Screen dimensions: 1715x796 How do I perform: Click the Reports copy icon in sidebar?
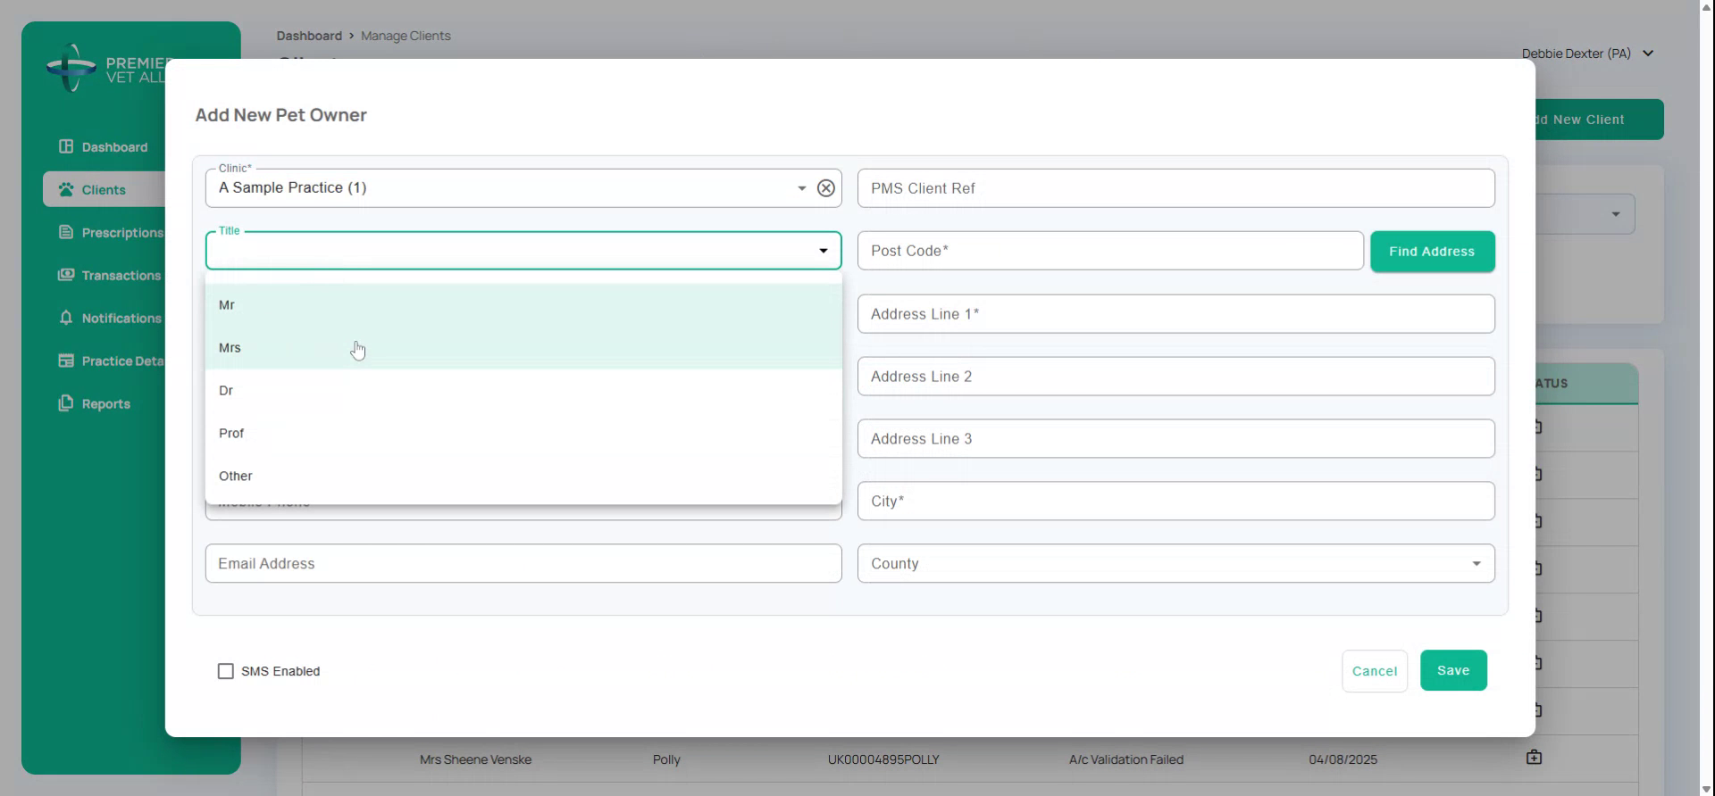66,403
